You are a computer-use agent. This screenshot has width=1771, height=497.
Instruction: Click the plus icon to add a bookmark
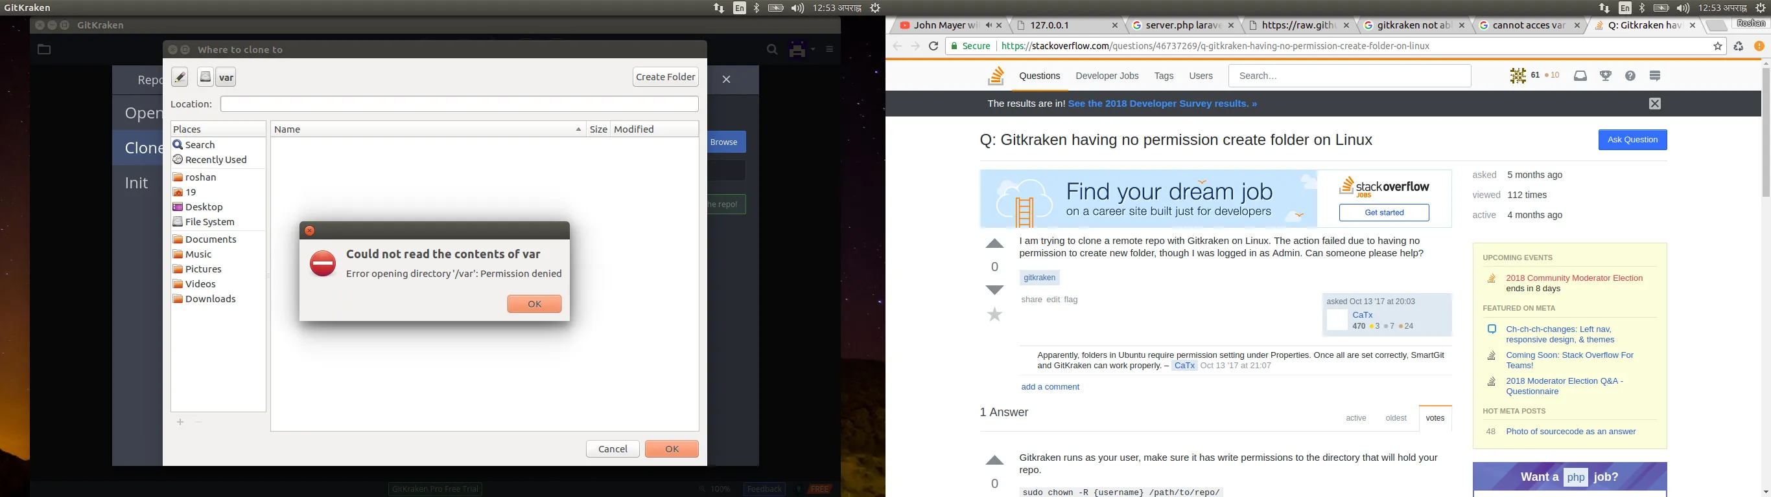click(180, 422)
